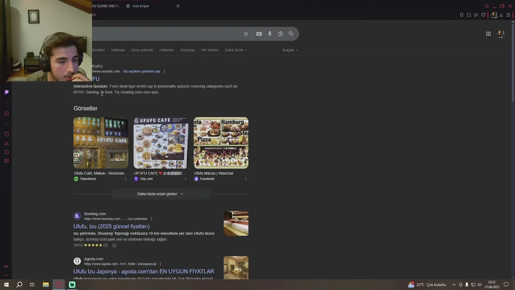Open the Booking.com bed thumbnail
515x290 pixels.
click(236, 224)
